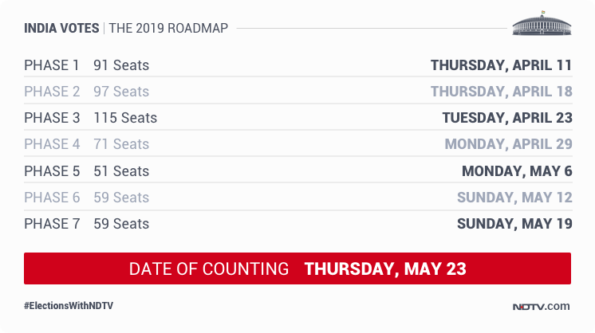This screenshot has height=333, width=595.
Task: Select the Phase 3 row label
Action: 52,118
